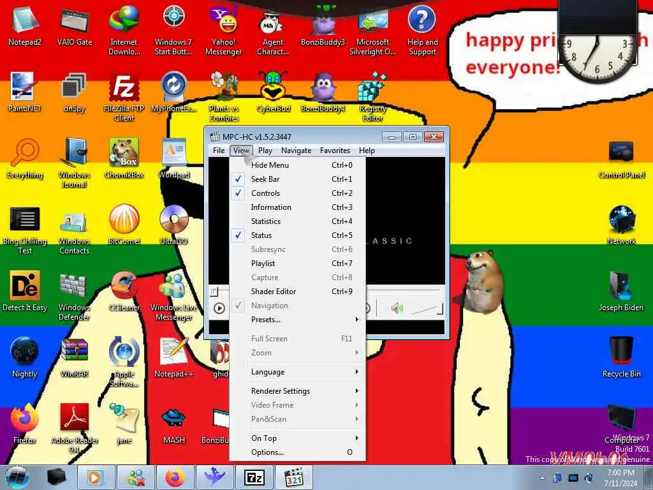Open 7-Zip from the taskbar
Image resolution: width=653 pixels, height=490 pixels.
(254, 477)
